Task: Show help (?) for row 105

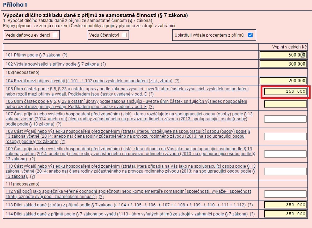Action: tap(151, 94)
